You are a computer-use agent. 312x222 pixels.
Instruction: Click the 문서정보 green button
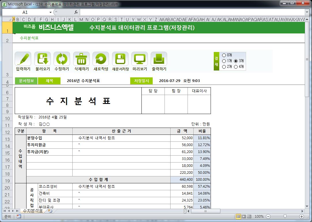[x=26, y=81]
